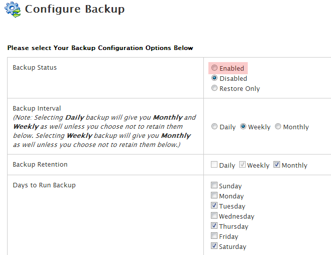This screenshot has width=331, height=255.
Task: Select the Enabled backup status radio
Action: pos(214,68)
